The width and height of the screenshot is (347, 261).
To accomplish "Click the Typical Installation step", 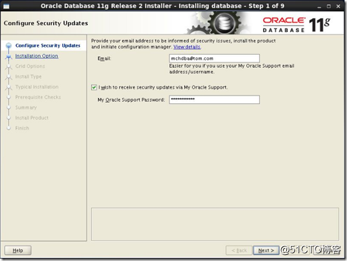I will click(37, 87).
